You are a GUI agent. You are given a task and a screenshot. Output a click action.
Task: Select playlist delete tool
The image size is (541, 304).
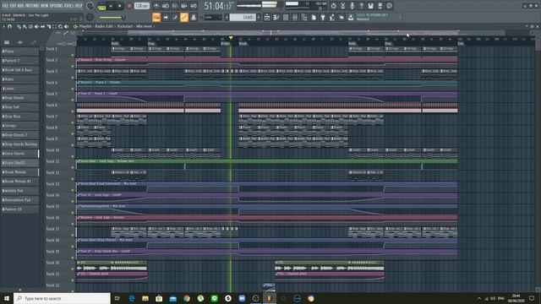(30, 26)
